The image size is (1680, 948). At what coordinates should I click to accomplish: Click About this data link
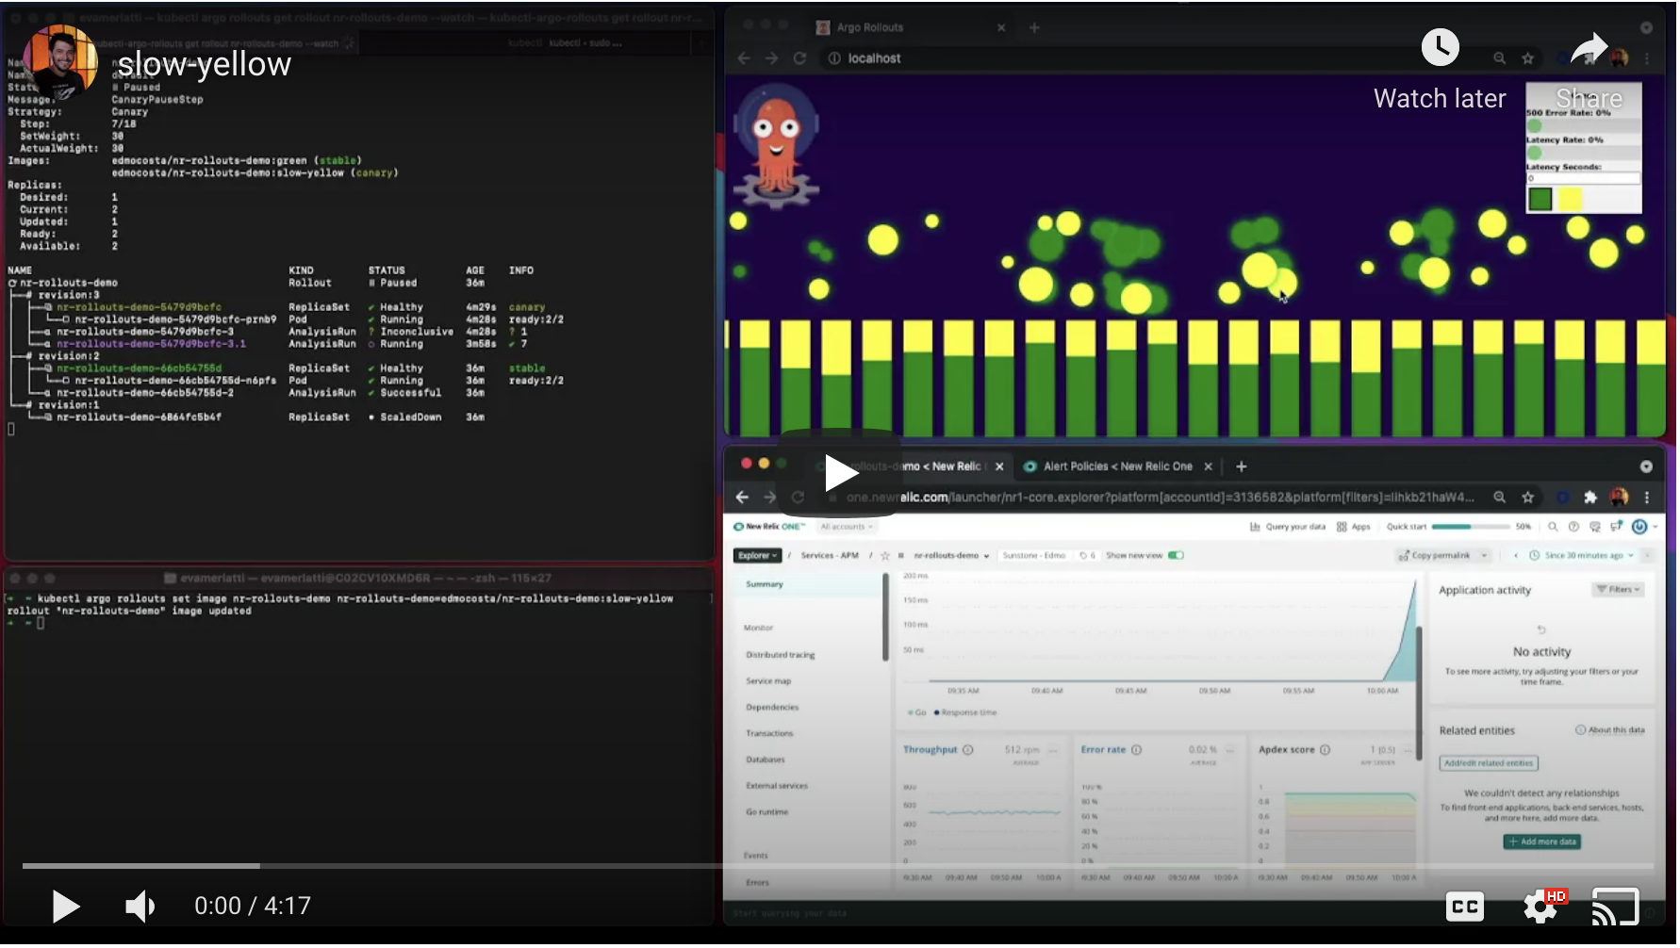[x=1610, y=730]
